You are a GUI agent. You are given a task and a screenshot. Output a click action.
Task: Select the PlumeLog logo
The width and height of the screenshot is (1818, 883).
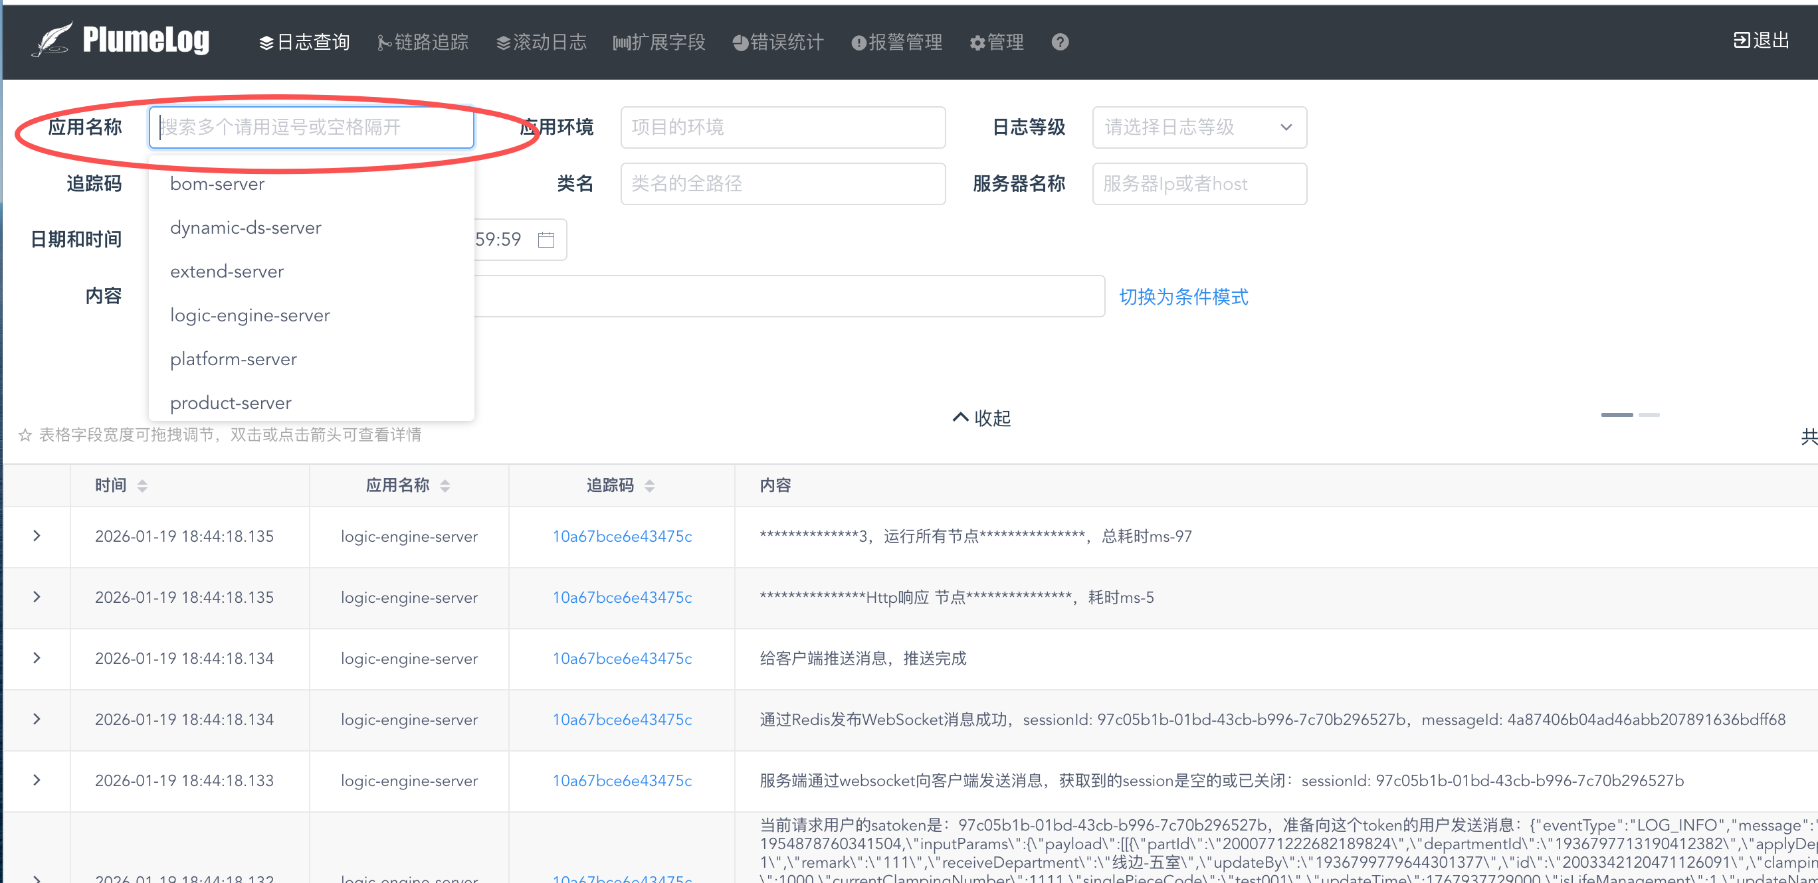pyautogui.click(x=122, y=40)
